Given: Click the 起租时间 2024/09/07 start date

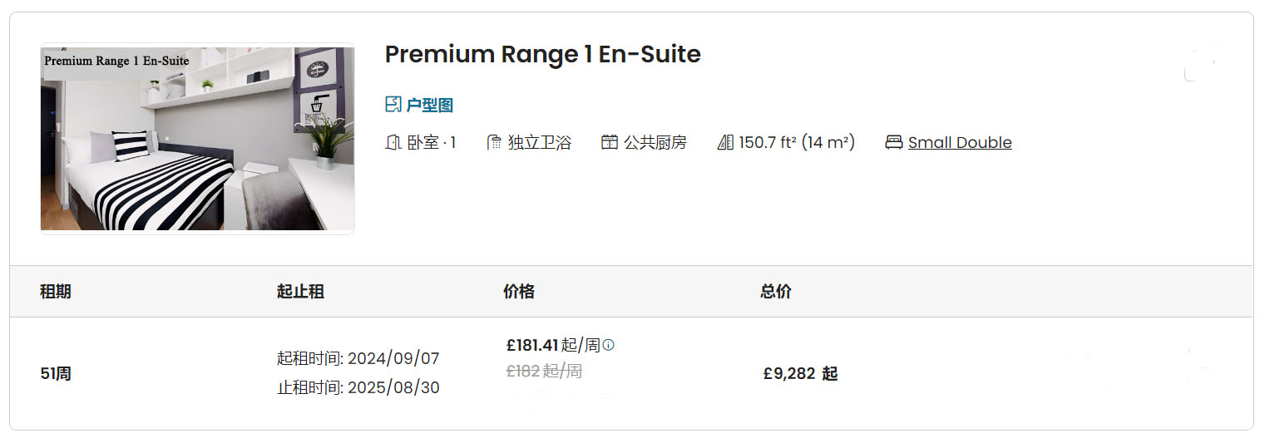Looking at the screenshot, I should pos(358,359).
